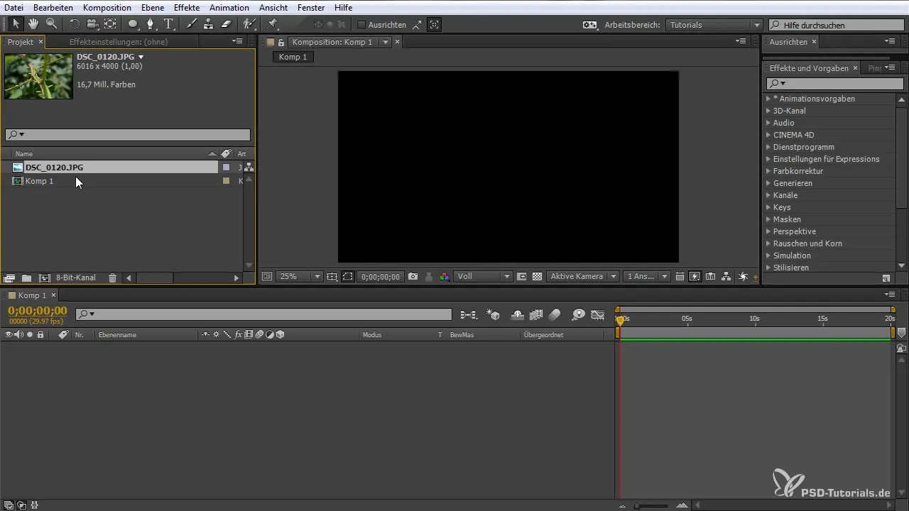Click the 8-Bit-Kanal color depth button
The width and height of the screenshot is (909, 511).
coord(76,278)
